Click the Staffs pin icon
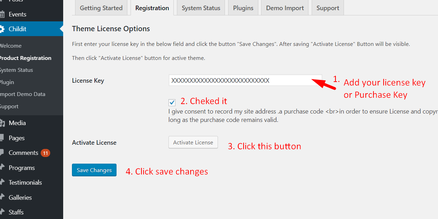 click(2, 212)
